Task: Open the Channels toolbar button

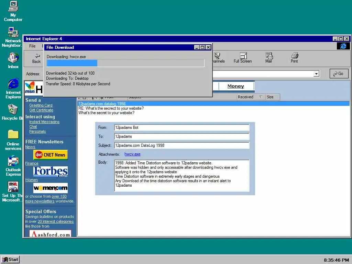Action: click(218, 58)
